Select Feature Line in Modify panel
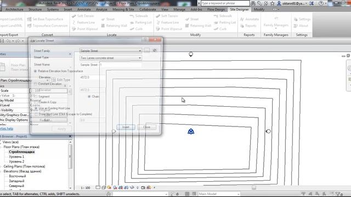Screen dimensions: 351x197 [168, 22]
